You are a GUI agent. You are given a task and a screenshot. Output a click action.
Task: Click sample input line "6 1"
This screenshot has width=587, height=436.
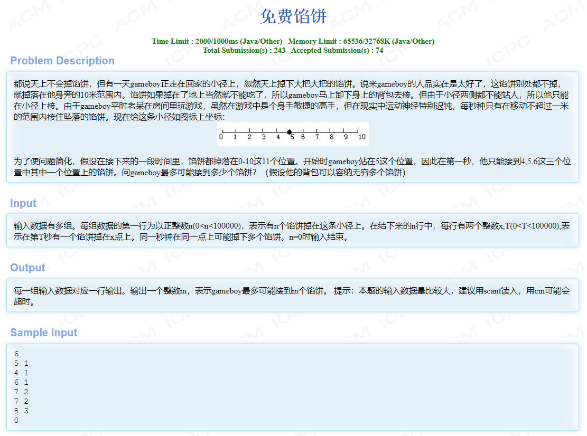pyautogui.click(x=21, y=383)
